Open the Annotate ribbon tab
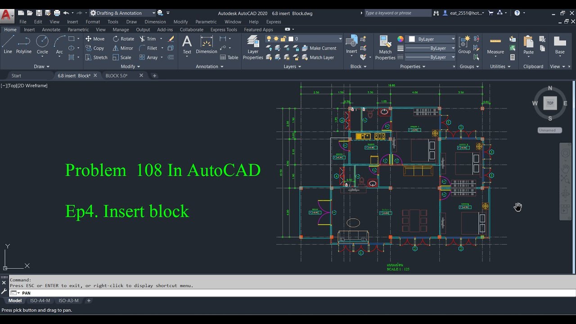 pyautogui.click(x=51, y=30)
